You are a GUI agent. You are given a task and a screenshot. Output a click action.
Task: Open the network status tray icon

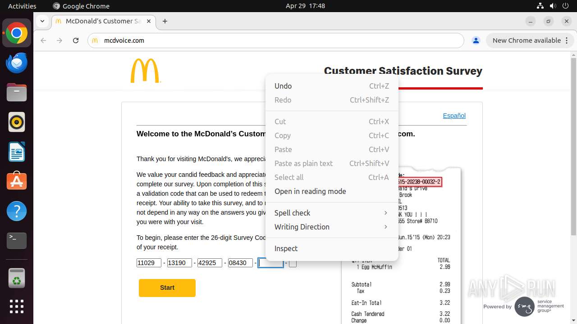540,6
